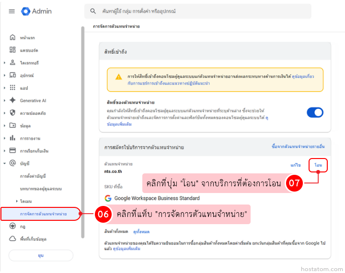The image size is (345, 273).
Task: Click the แก้ไข edit link
Action: click(x=296, y=165)
